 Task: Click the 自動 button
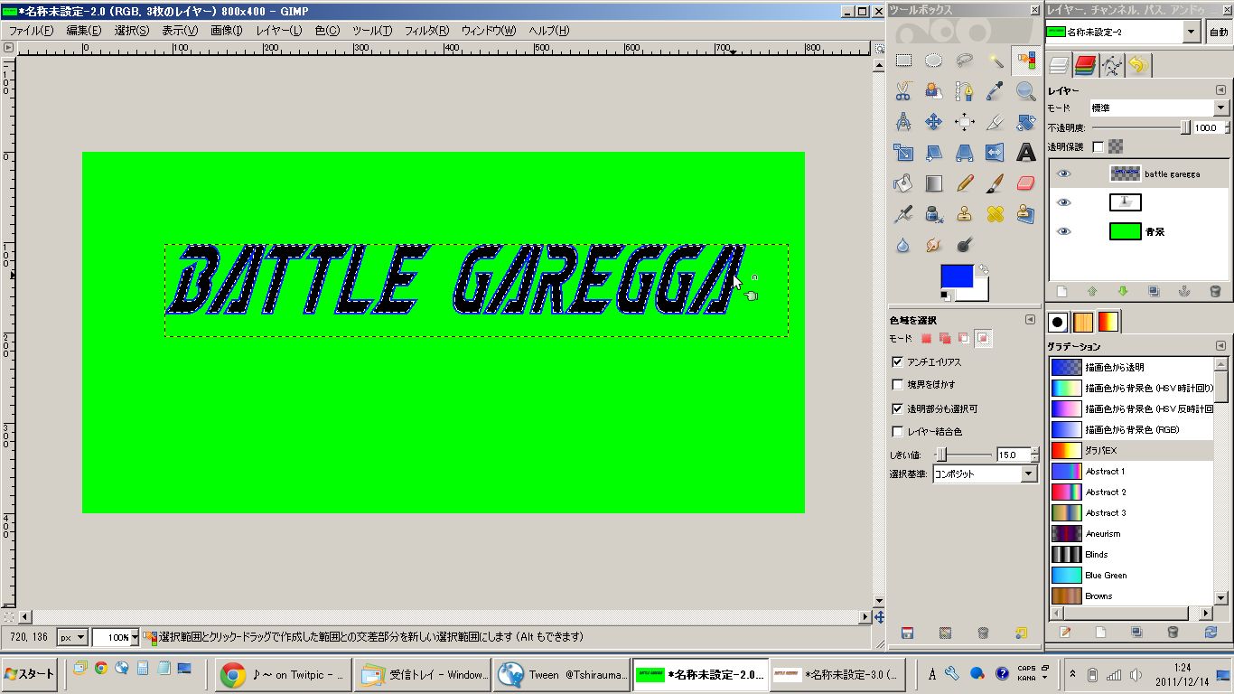(x=1219, y=32)
